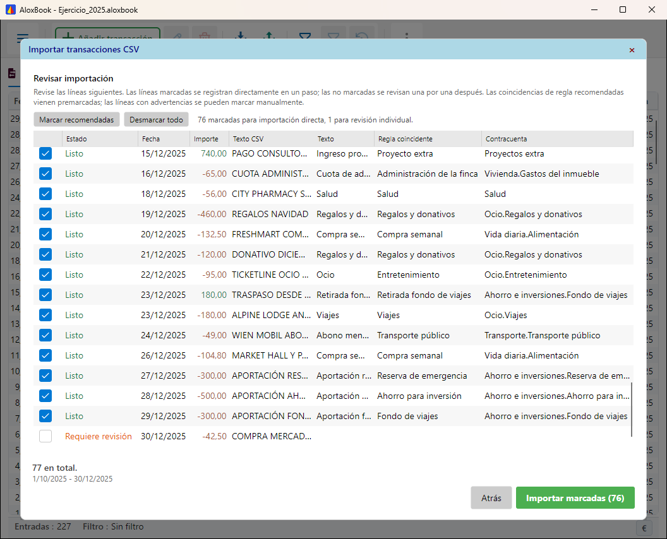Click the Administración de la finca cell

[x=427, y=174]
